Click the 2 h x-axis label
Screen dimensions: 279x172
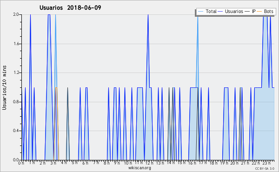(x=43, y=163)
